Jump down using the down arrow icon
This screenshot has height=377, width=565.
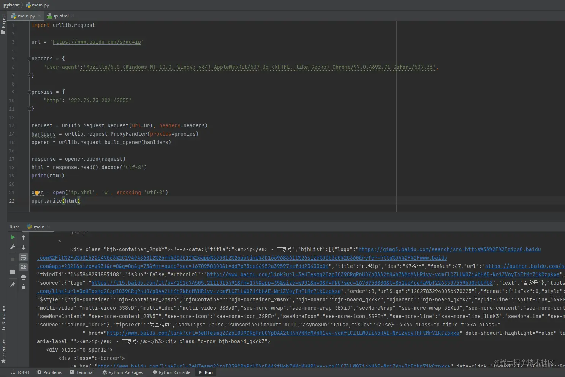click(24, 247)
